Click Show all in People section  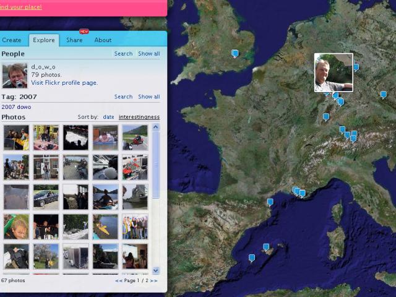click(149, 54)
